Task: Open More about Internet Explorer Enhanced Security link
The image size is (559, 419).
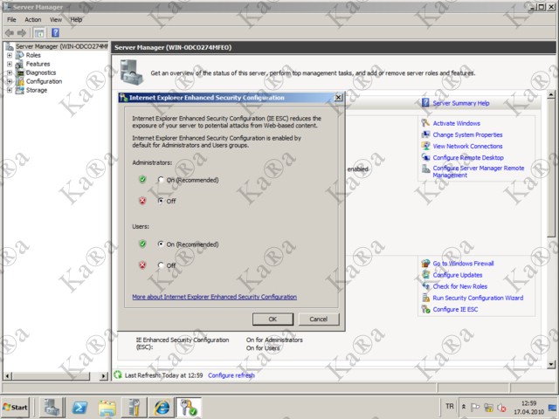Action: [x=214, y=297]
